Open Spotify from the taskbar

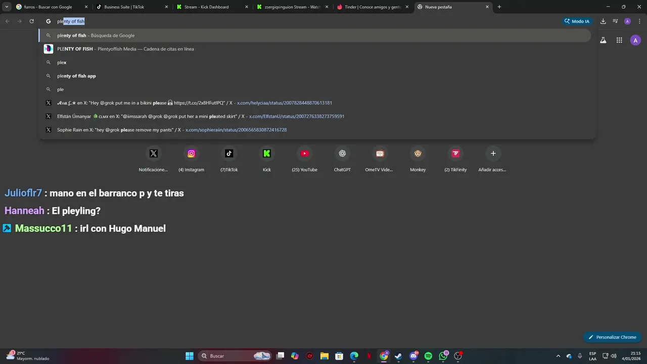(428, 356)
